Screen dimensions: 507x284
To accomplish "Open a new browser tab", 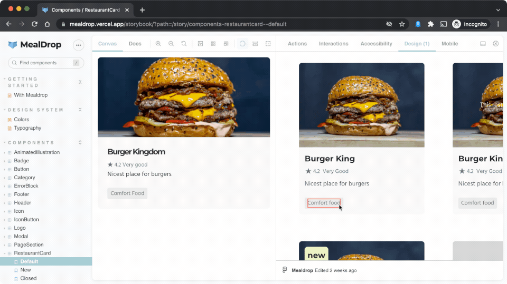I will pos(142,10).
